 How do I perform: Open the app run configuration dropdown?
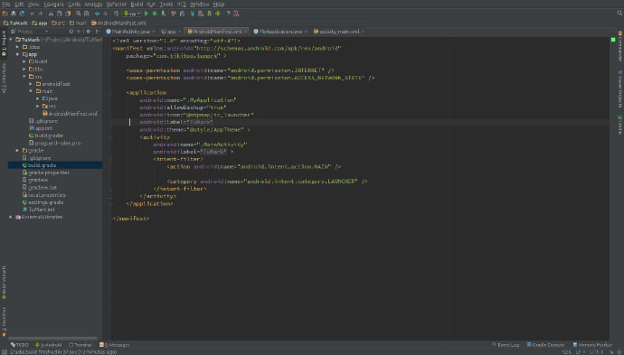(x=131, y=14)
